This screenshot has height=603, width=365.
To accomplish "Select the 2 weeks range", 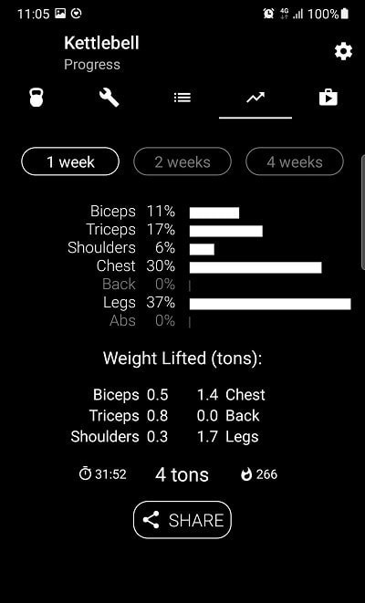I will (x=182, y=161).
